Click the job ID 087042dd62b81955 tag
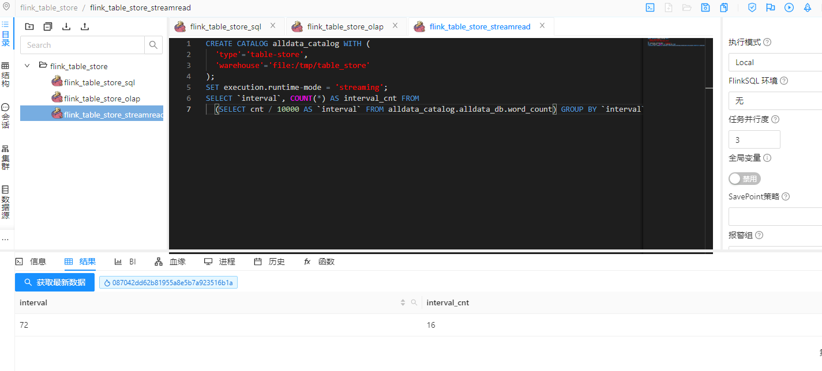 click(x=168, y=283)
